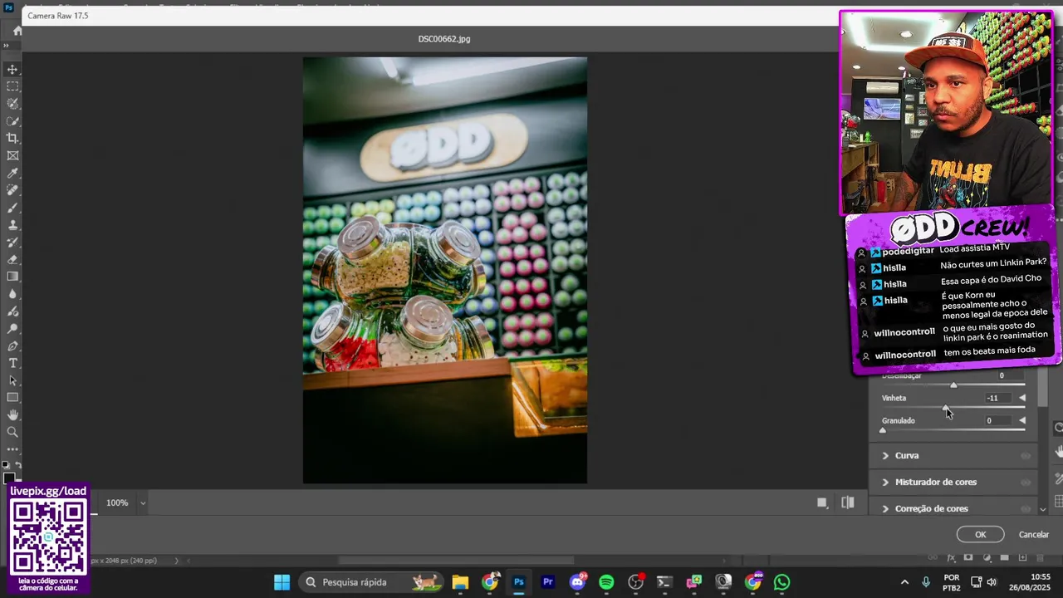
Task: Open the Windows Start menu
Action: 282,582
